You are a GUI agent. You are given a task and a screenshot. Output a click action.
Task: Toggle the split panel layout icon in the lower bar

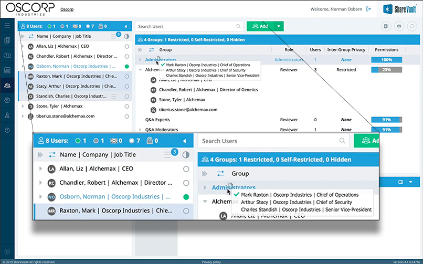click(x=400, y=182)
